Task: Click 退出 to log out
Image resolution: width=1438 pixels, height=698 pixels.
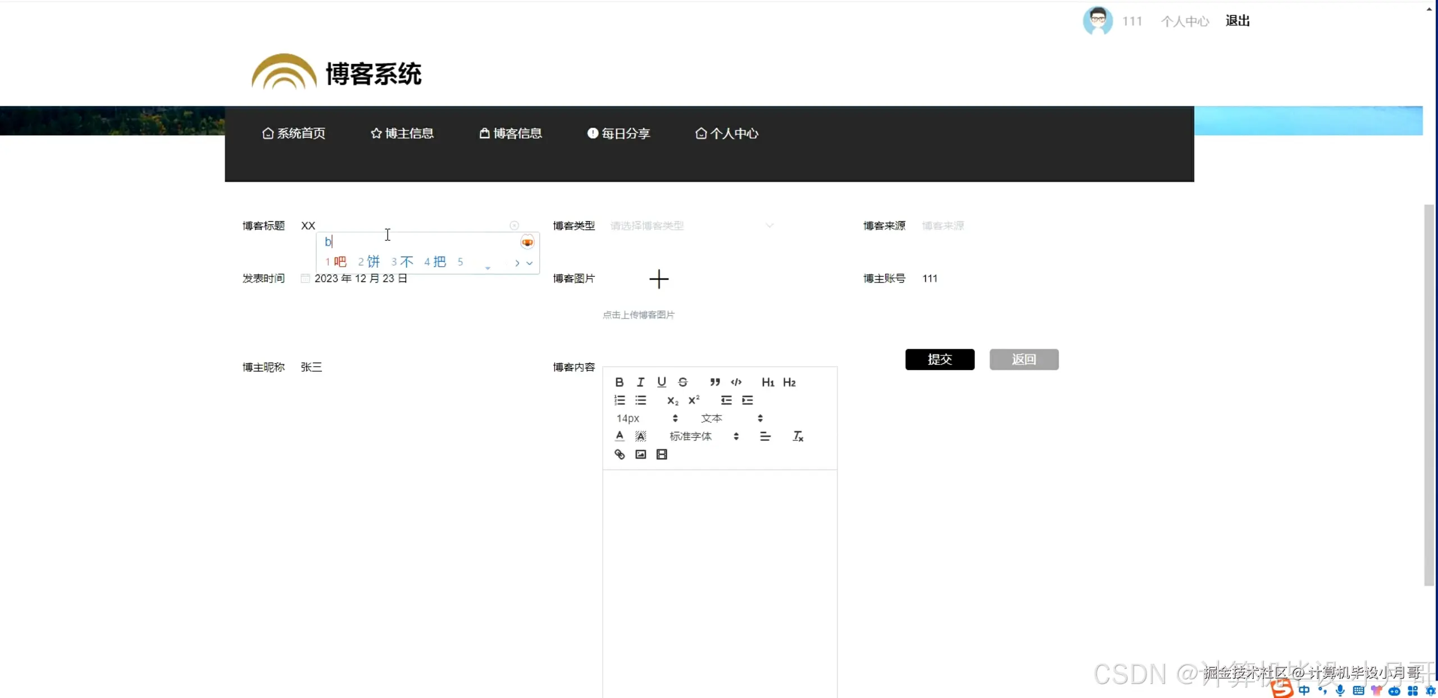Action: click(1237, 20)
